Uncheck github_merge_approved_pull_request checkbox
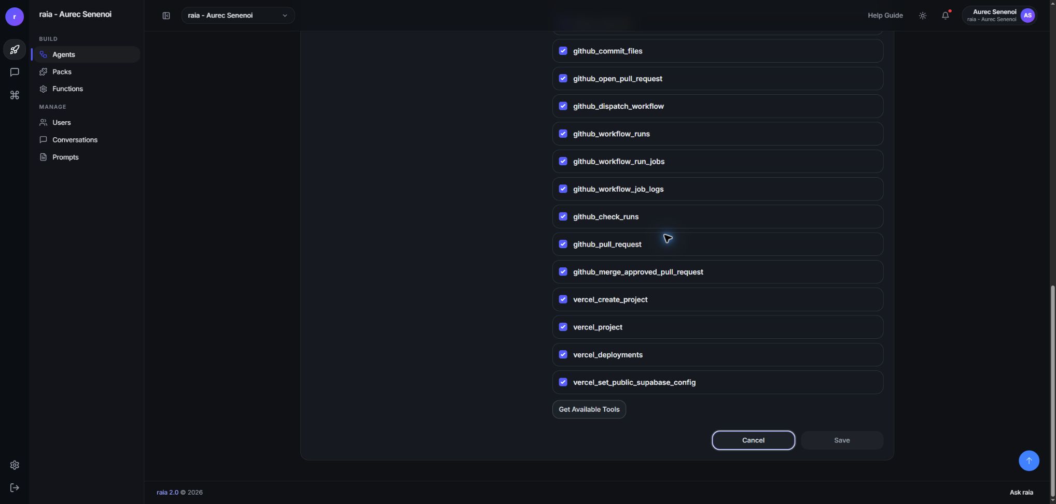The height and width of the screenshot is (504, 1056). tap(563, 271)
